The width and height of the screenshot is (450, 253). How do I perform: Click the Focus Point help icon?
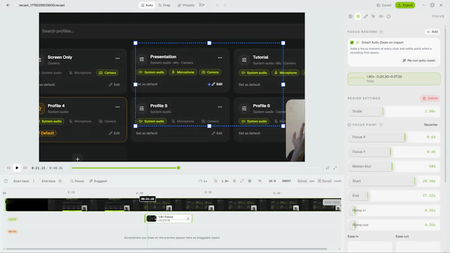coord(381,125)
